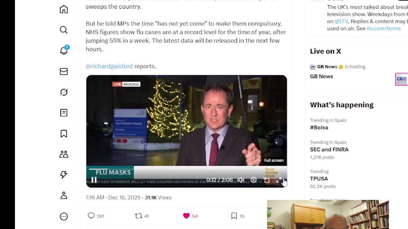Open the Explore search icon
This screenshot has width=408, height=229.
[x=64, y=30]
